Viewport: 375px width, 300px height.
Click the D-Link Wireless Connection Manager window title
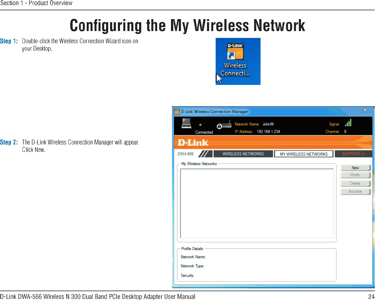coord(215,112)
